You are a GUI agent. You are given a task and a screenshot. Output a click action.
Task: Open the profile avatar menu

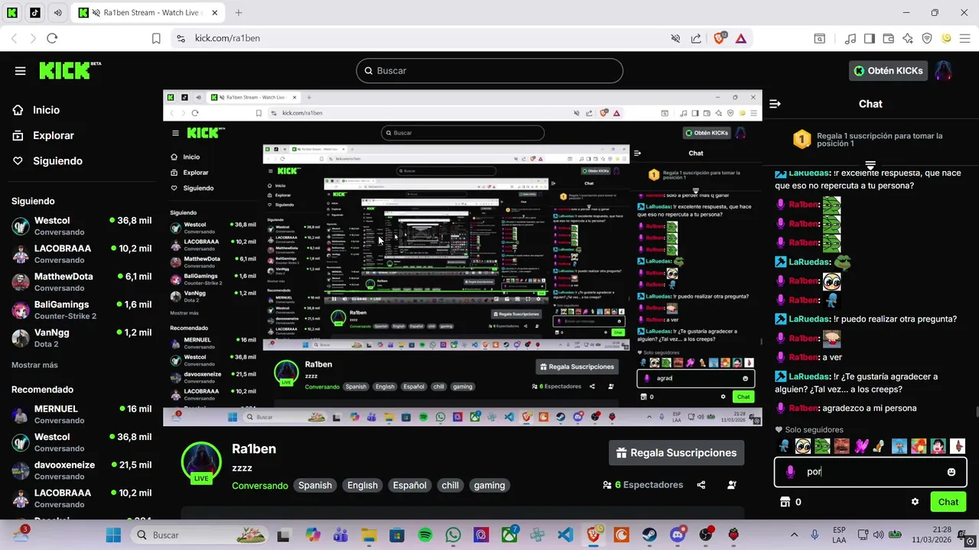[x=943, y=71]
